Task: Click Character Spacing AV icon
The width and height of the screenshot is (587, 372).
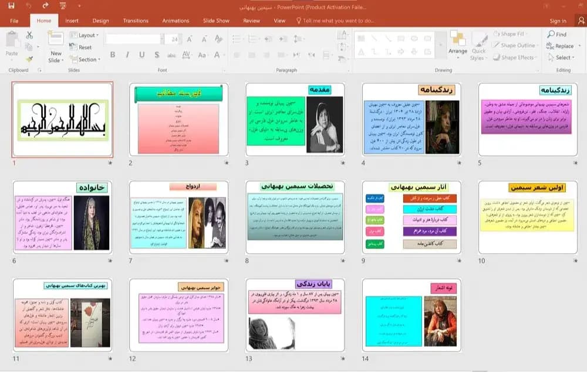Action: tap(186, 55)
